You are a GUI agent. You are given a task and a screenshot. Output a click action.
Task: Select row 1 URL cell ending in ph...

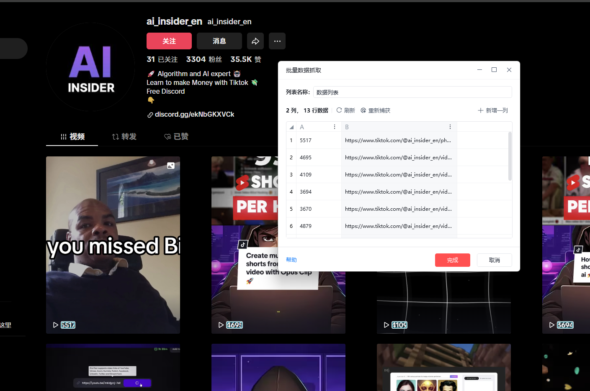point(399,141)
